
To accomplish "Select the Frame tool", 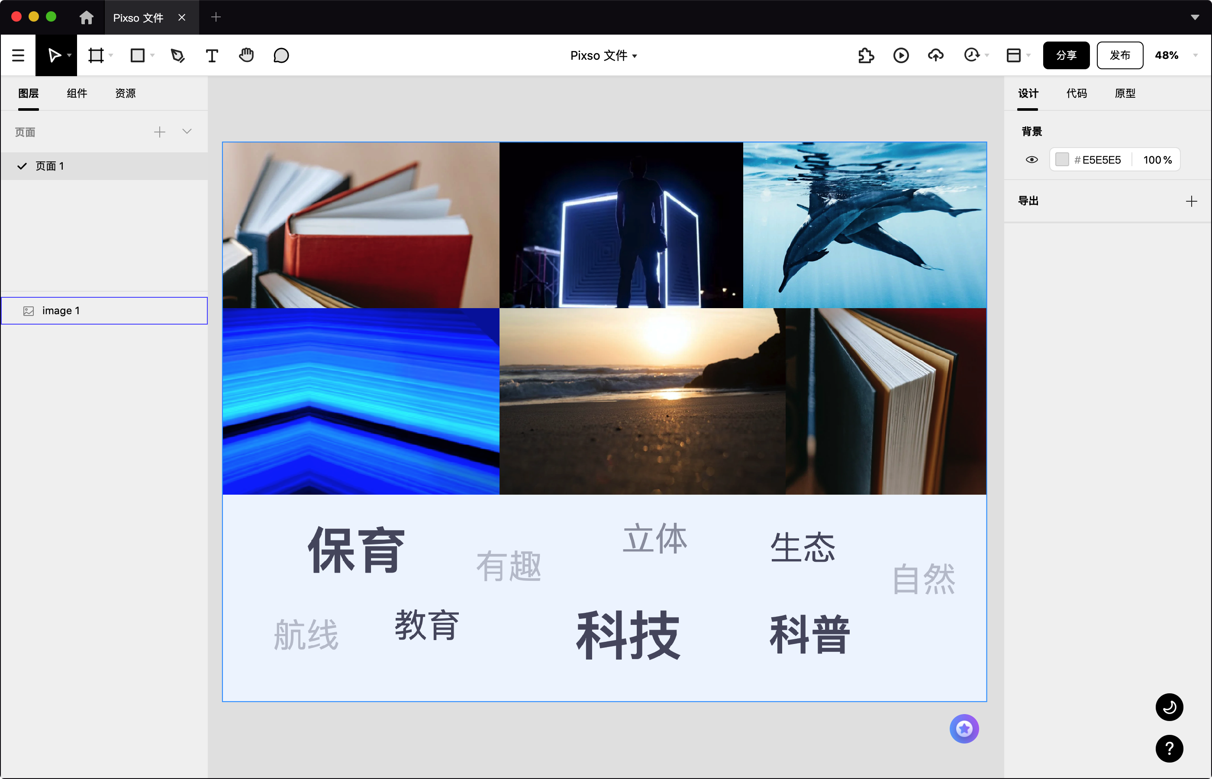I will (96, 55).
